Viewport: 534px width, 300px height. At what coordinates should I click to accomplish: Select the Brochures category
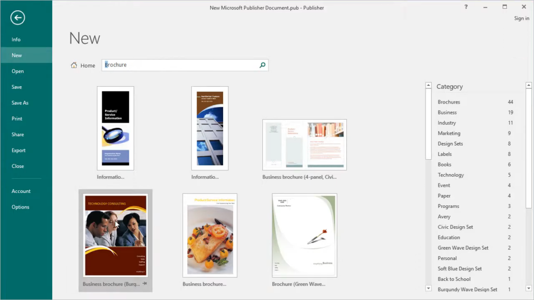coord(449,102)
